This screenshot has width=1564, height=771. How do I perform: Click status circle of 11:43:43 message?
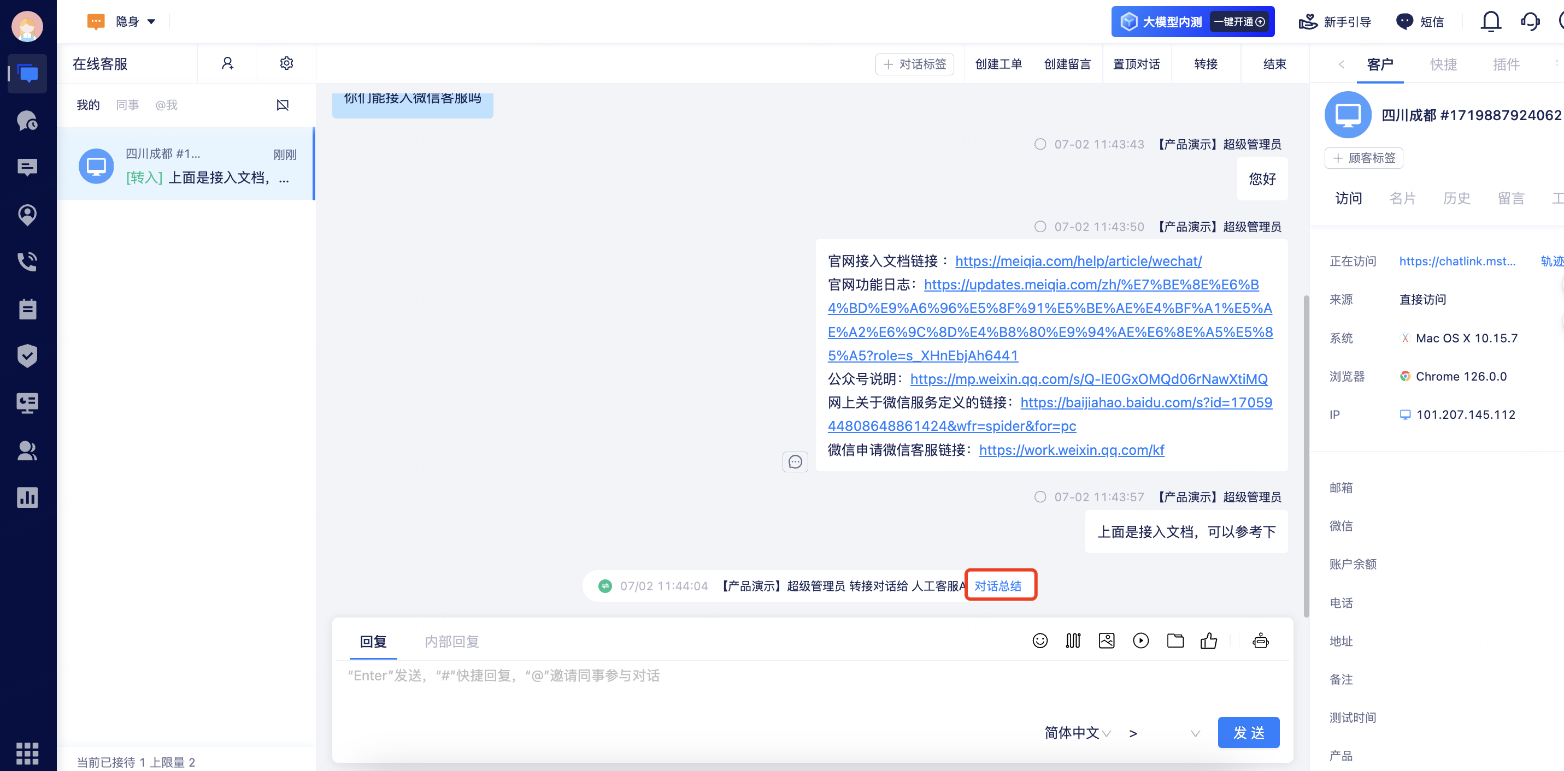[1040, 144]
